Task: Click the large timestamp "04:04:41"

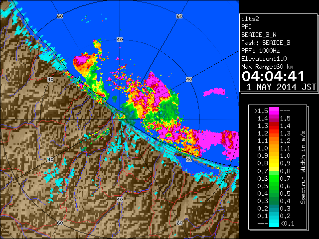Action: pyautogui.click(x=273, y=76)
